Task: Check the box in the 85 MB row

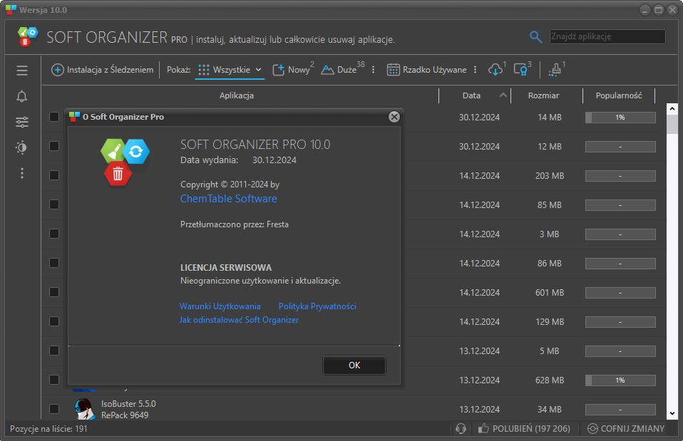Action: point(54,204)
